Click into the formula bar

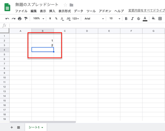pyautogui.click(x=87, y=26)
